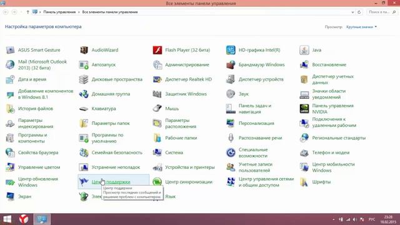The image size is (400, 225).
Task: Click the Control Panel taskbar button
Action: click(x=42, y=219)
